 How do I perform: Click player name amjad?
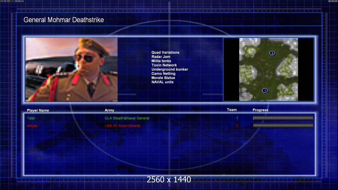(32, 126)
